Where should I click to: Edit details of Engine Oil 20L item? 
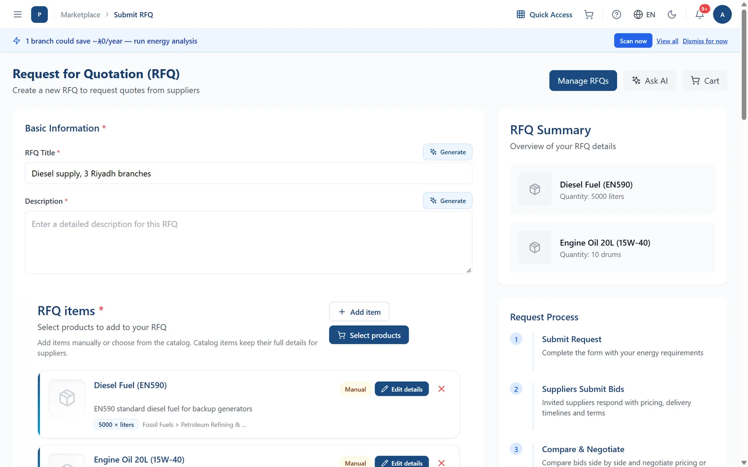coord(402,462)
